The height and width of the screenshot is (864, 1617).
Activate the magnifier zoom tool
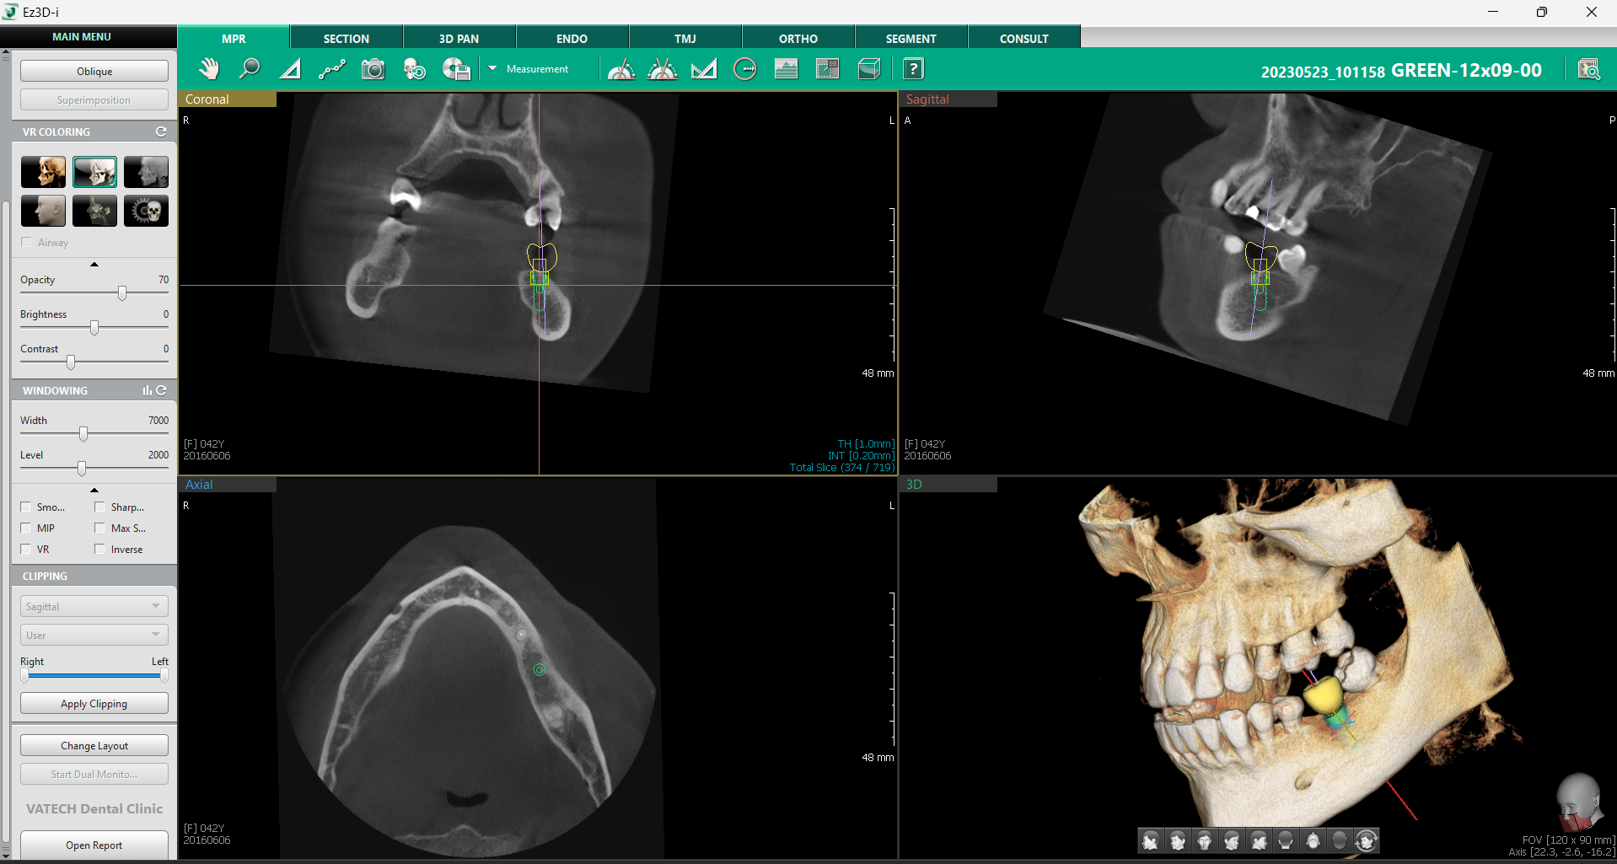pos(250,69)
